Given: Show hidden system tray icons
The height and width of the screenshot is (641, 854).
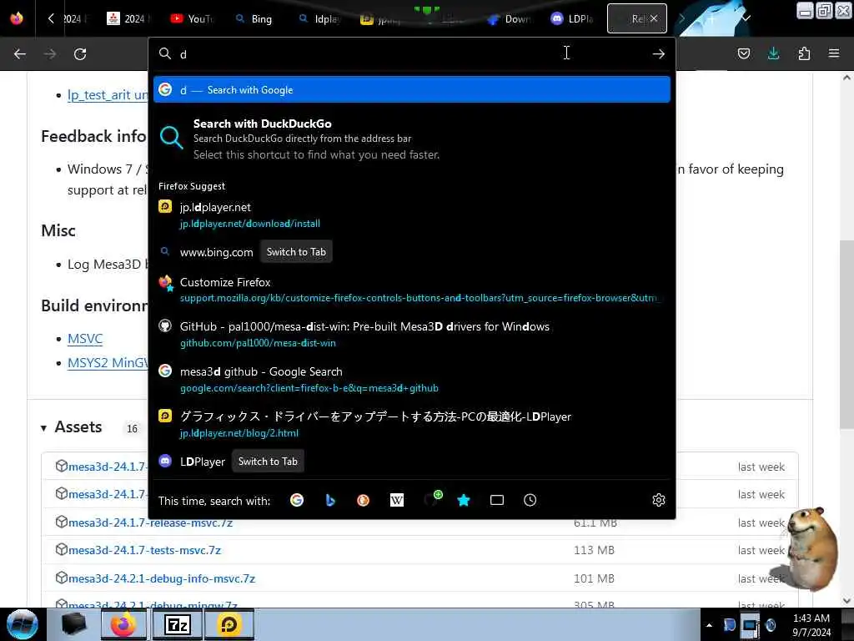Looking at the screenshot, I should pos(709,625).
